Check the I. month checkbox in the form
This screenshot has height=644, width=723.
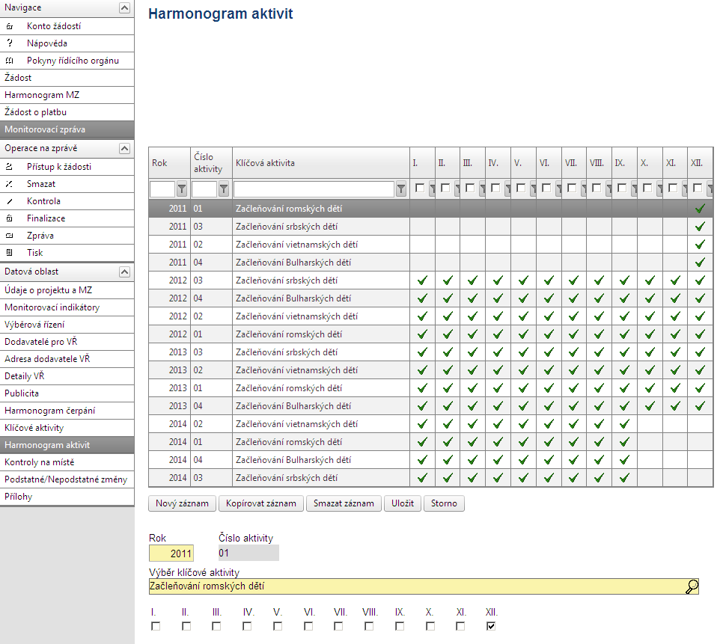[x=156, y=627]
